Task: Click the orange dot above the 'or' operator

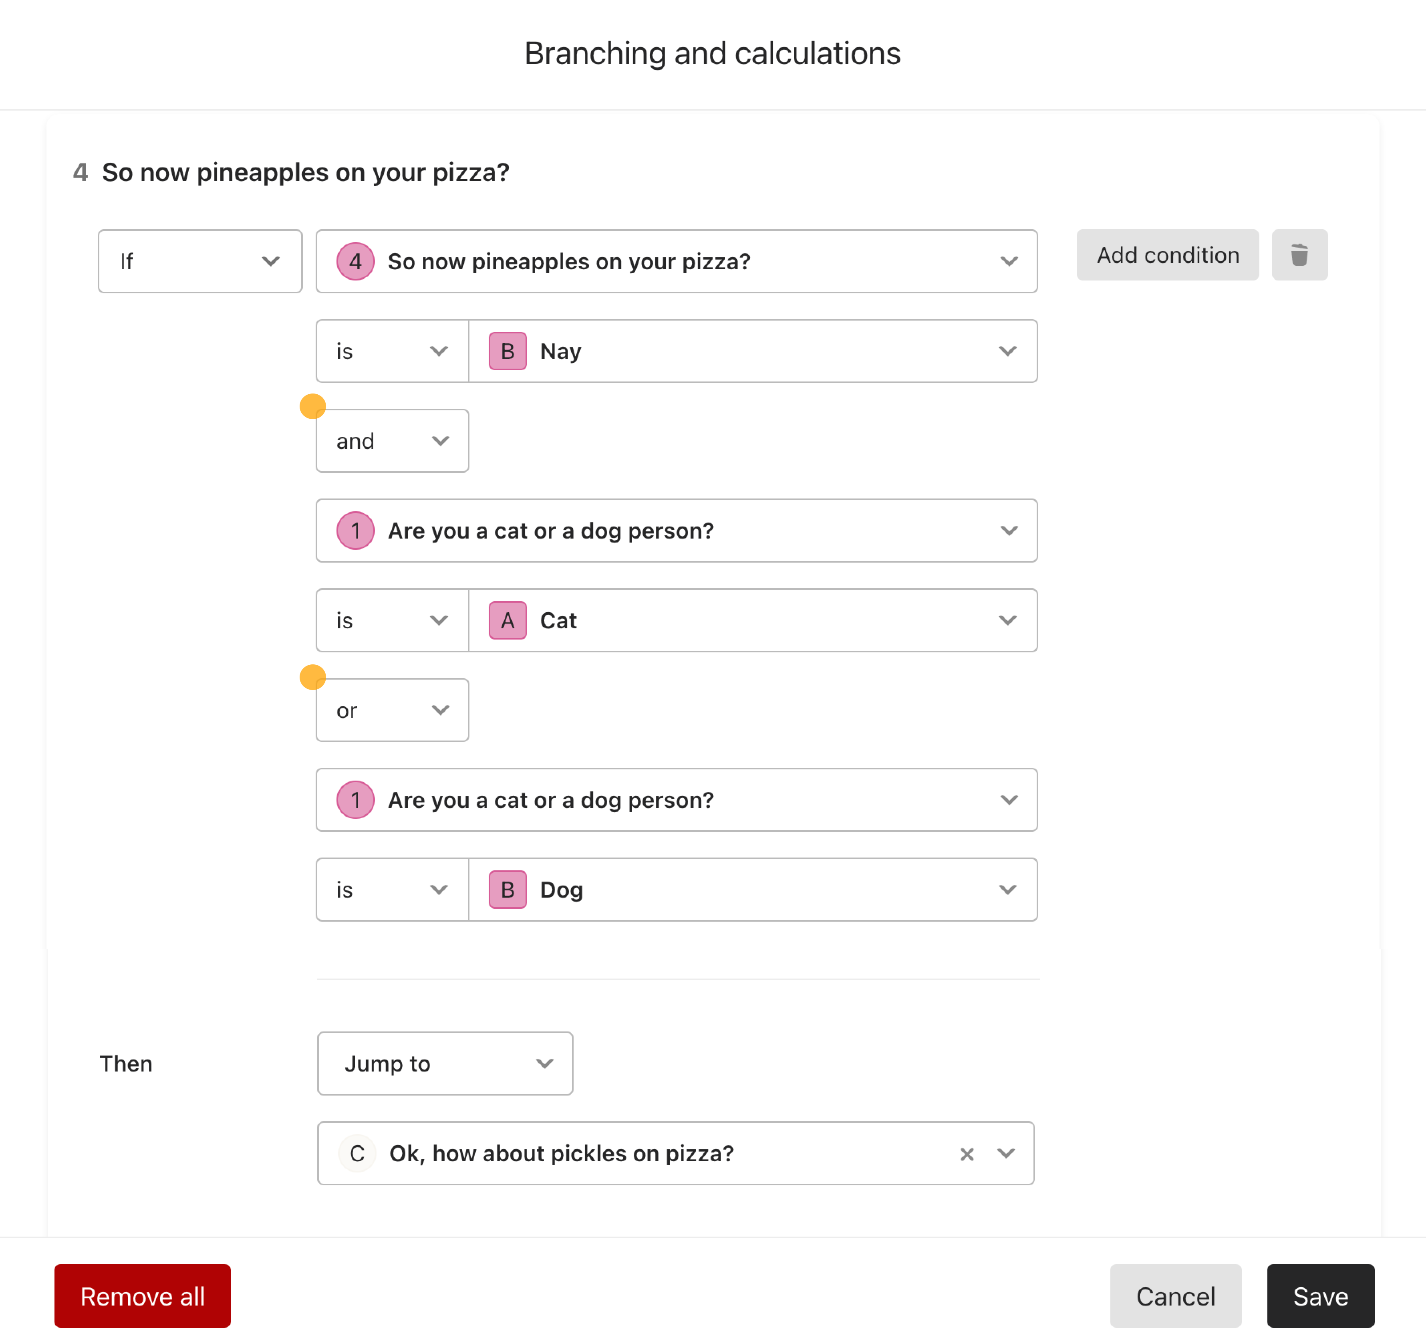Action: click(313, 676)
